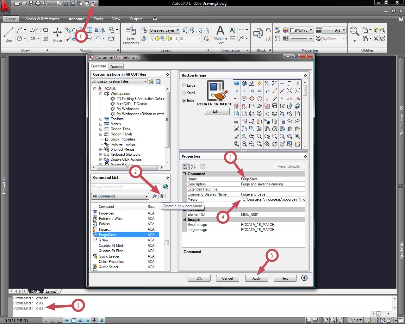Click the alphabetical sort icon in Properties
The height and width of the screenshot is (324, 405).
pyautogui.click(x=193, y=166)
